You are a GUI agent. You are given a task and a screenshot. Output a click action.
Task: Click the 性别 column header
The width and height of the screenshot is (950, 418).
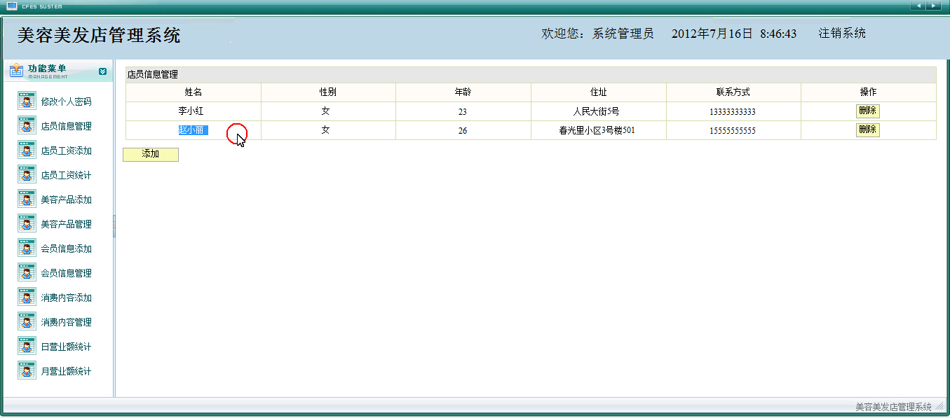(x=328, y=92)
